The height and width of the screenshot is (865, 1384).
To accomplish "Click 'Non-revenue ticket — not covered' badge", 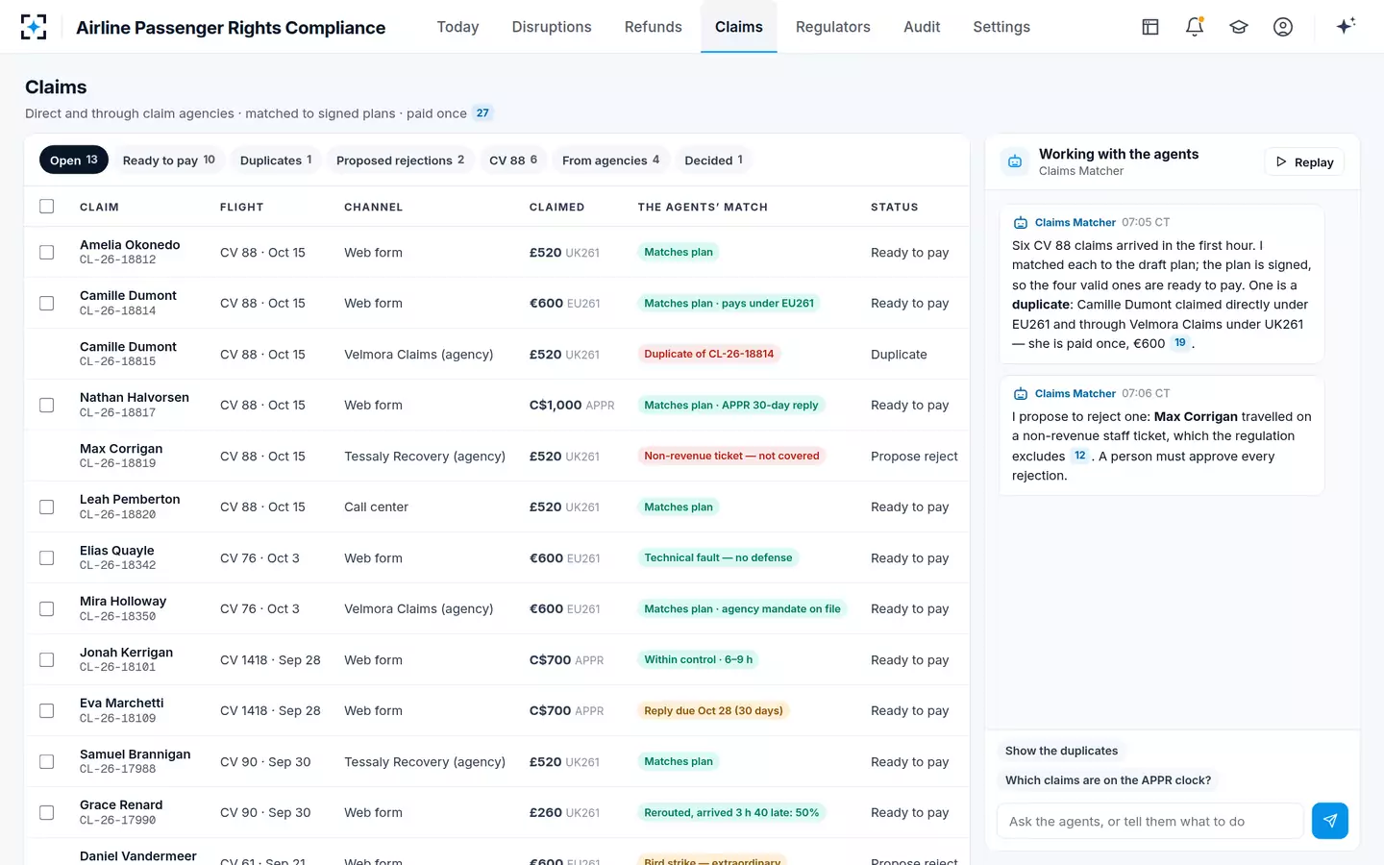I will (732, 456).
